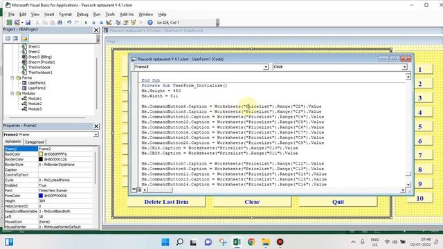Select Sheet3 (Billing) in project tree

40,57
